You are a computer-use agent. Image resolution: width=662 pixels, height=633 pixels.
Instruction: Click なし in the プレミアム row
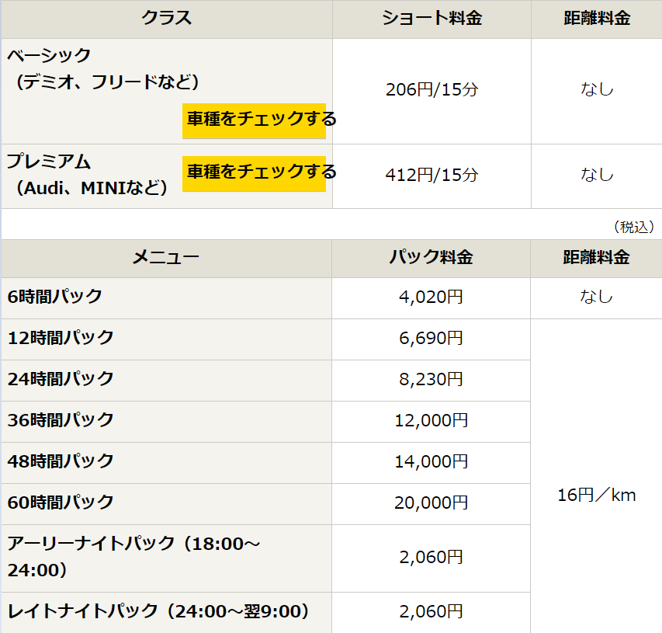597,175
